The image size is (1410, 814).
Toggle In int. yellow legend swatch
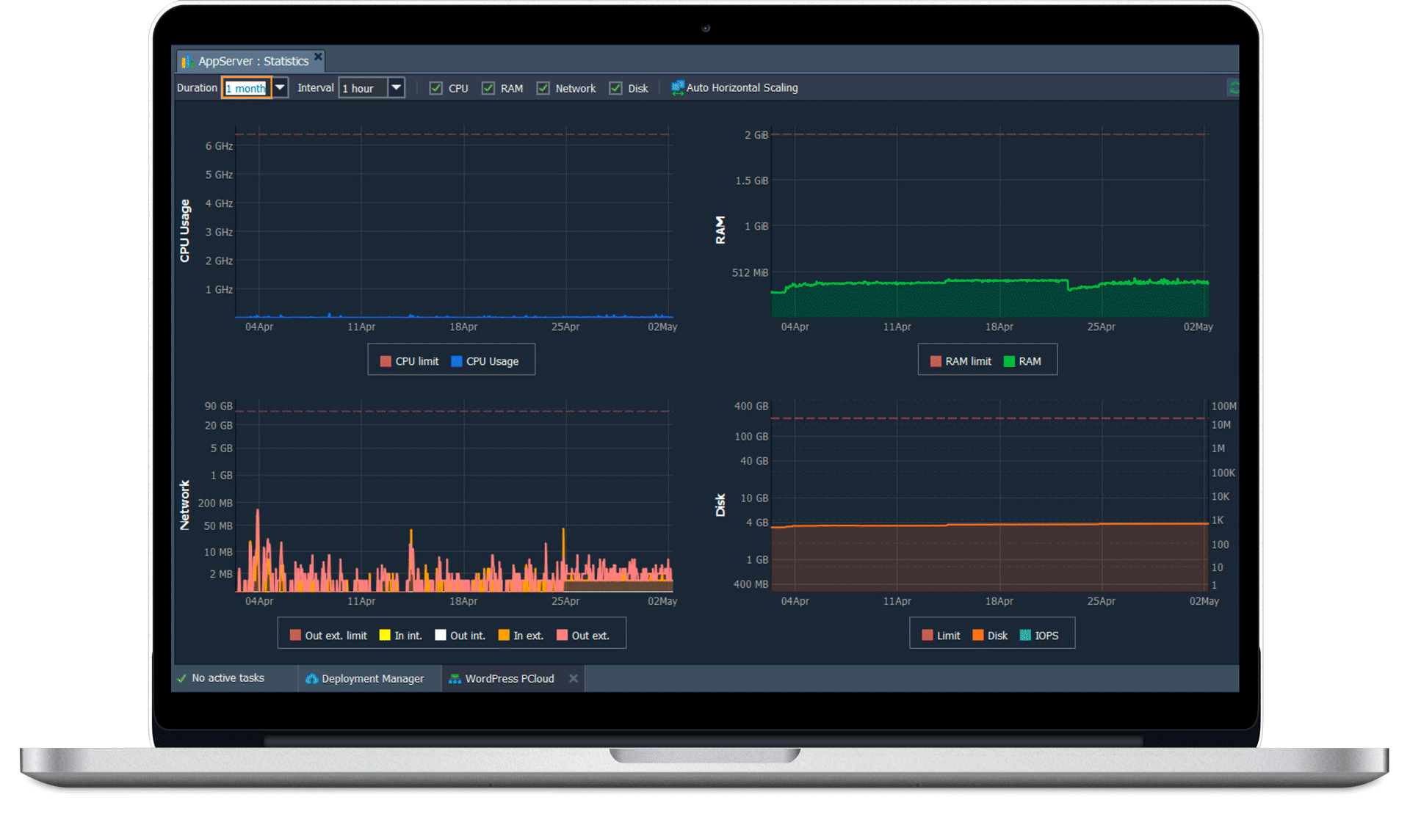click(385, 636)
